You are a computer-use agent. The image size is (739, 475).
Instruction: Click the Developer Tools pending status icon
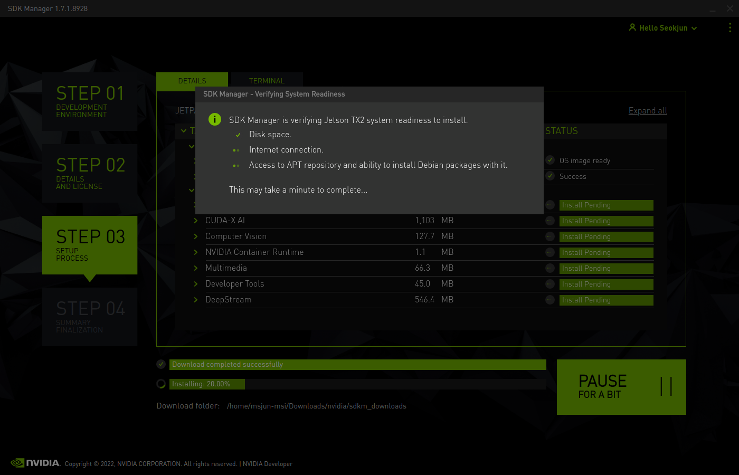coord(550,284)
